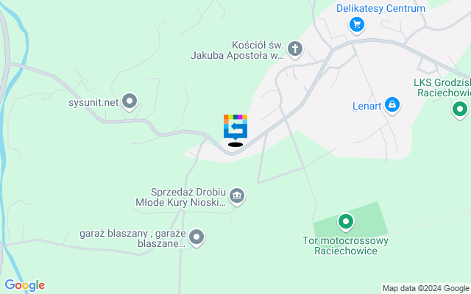Open the Sprzedaż Drobiu building pin
471x294 pixels.
click(237, 197)
